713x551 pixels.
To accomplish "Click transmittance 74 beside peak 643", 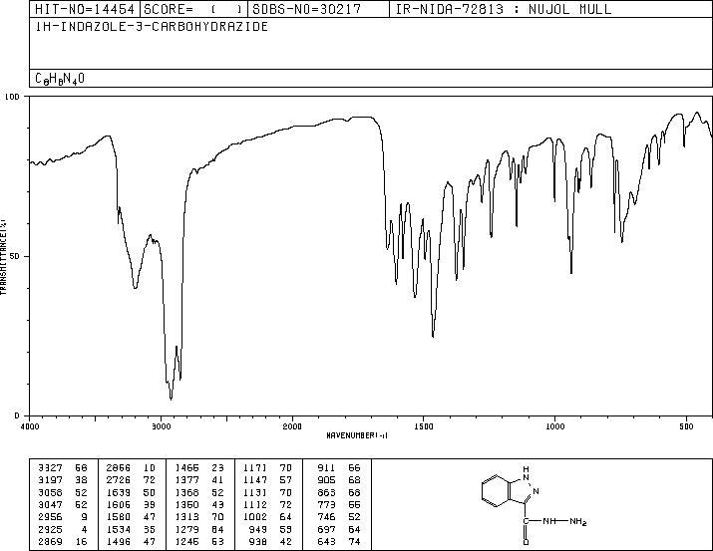I will coord(354,542).
